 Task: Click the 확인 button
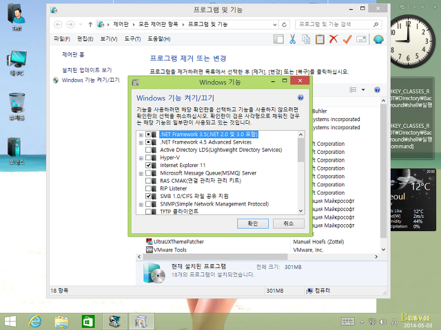tap(253, 223)
